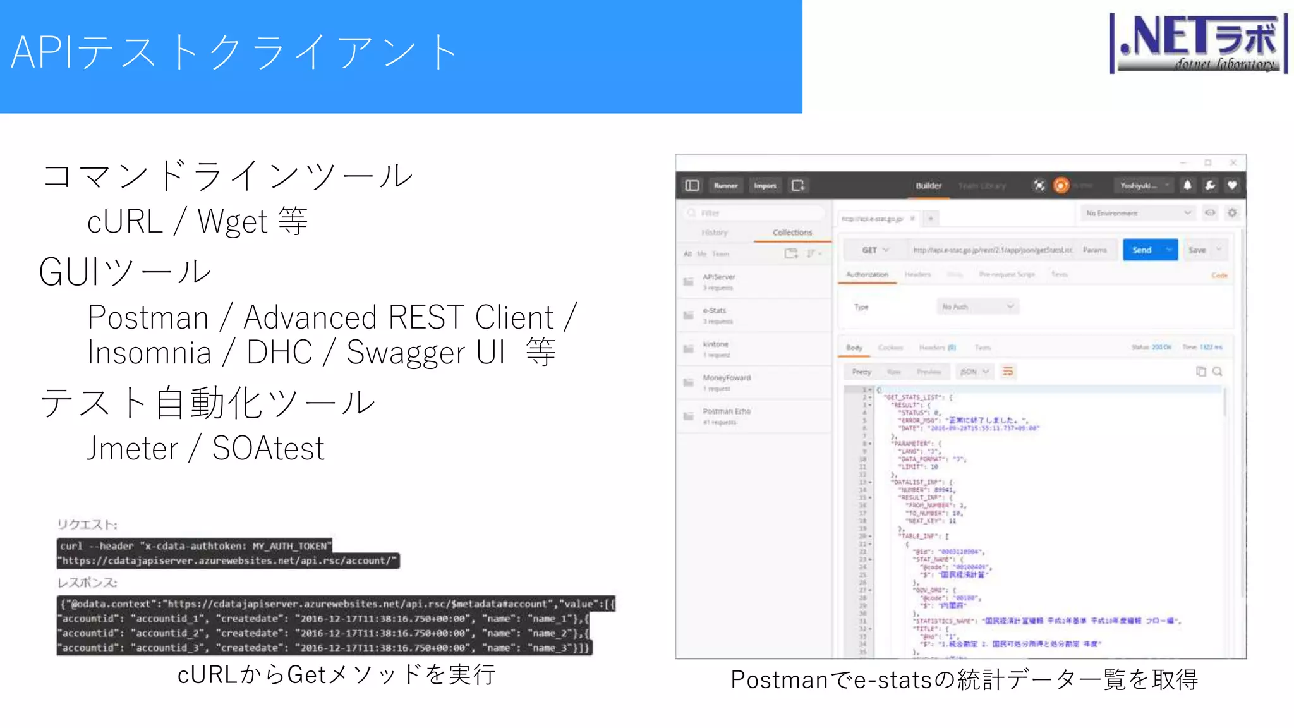Click the 200 OK status text

pos(1161,348)
